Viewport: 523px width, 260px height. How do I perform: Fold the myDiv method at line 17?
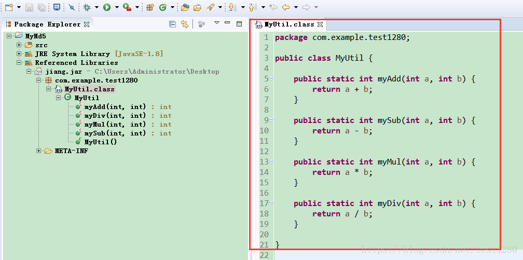[x=271, y=202]
